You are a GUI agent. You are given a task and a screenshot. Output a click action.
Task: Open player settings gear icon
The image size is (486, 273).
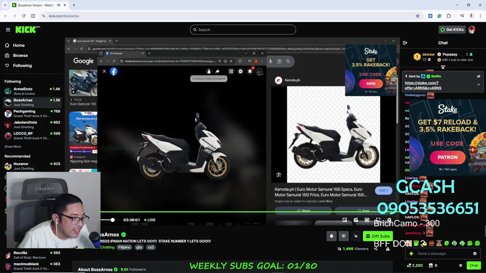pos(389,220)
